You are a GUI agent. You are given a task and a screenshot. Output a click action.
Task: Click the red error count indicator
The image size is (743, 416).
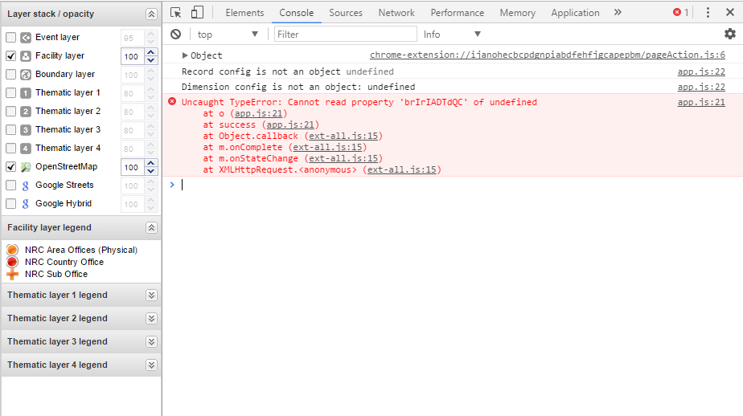pyautogui.click(x=680, y=12)
